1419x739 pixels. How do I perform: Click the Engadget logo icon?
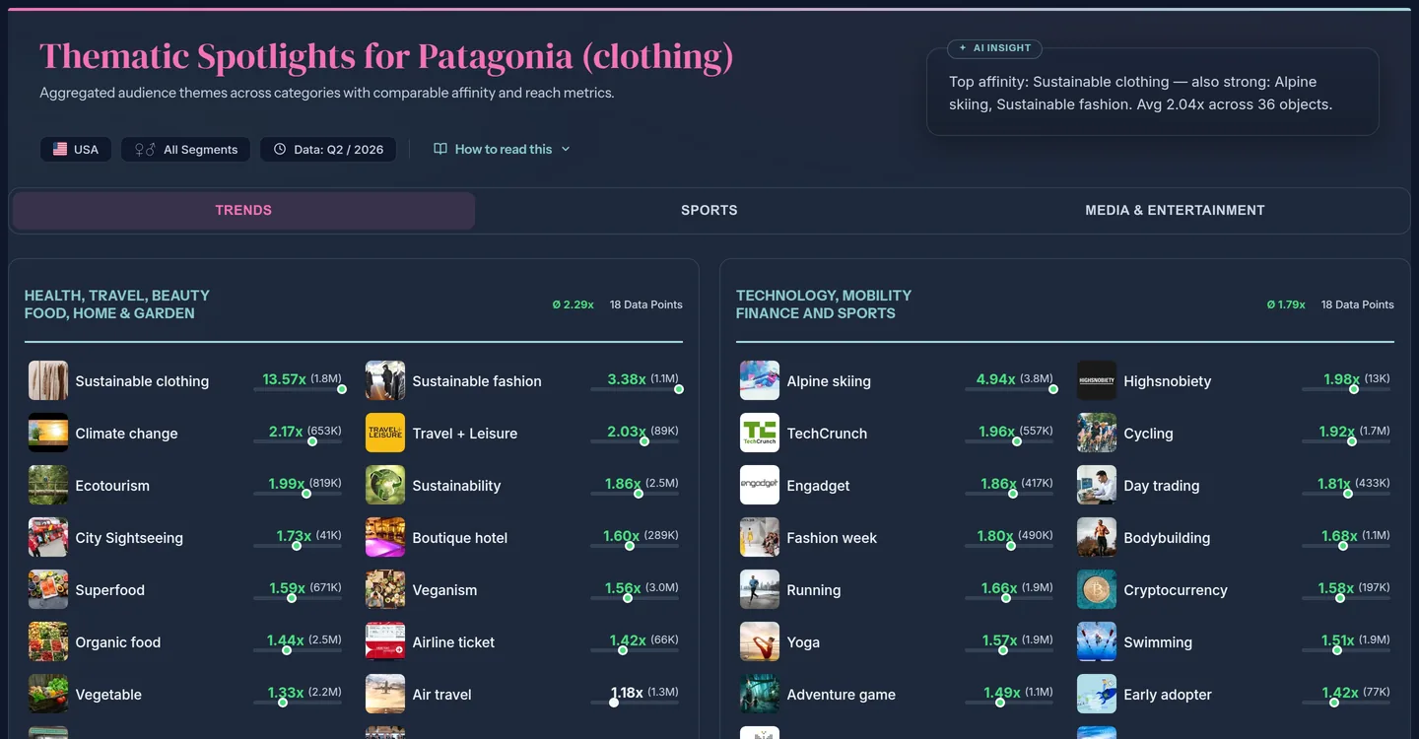pos(760,485)
